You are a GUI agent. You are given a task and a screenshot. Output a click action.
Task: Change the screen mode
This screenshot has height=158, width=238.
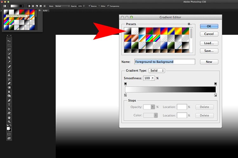(9, 138)
